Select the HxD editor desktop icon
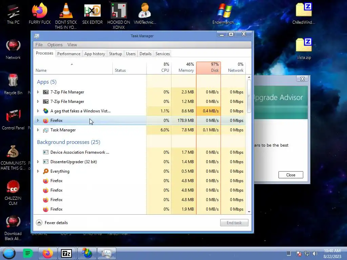347x260 pixels. click(x=93, y=14)
